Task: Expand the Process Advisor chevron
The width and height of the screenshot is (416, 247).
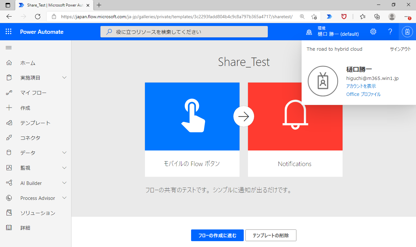Action: (64, 198)
